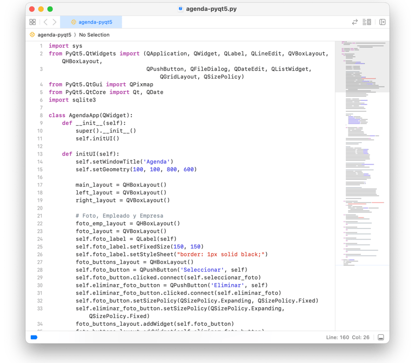Toggle the debug area panel button

[381, 337]
